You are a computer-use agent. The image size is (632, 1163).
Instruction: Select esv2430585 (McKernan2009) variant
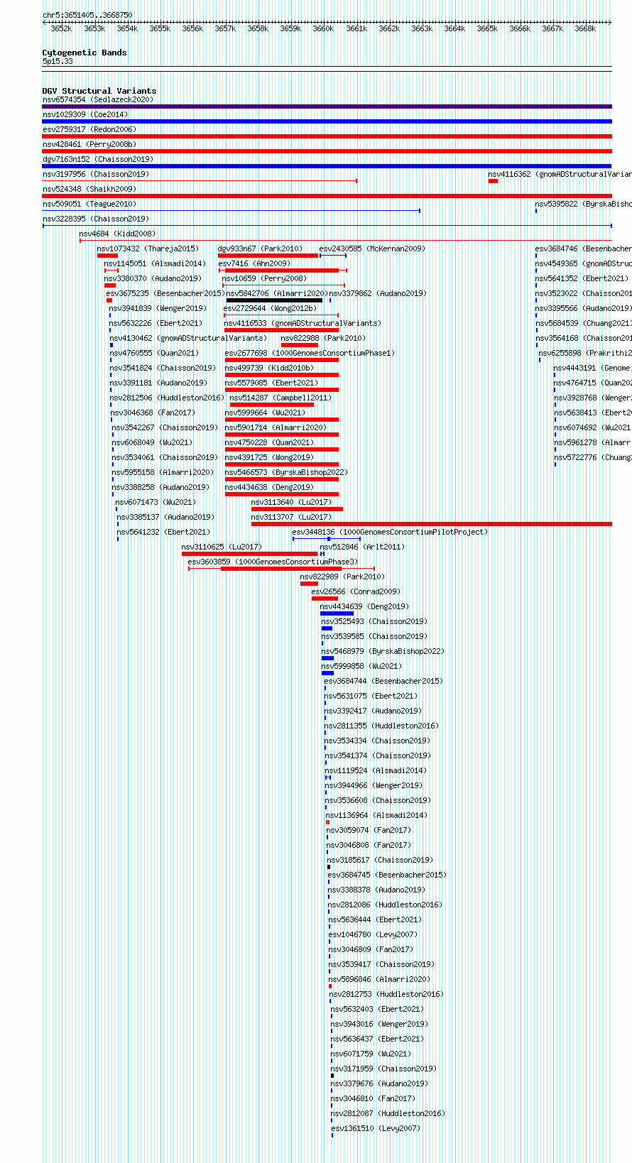(x=371, y=249)
